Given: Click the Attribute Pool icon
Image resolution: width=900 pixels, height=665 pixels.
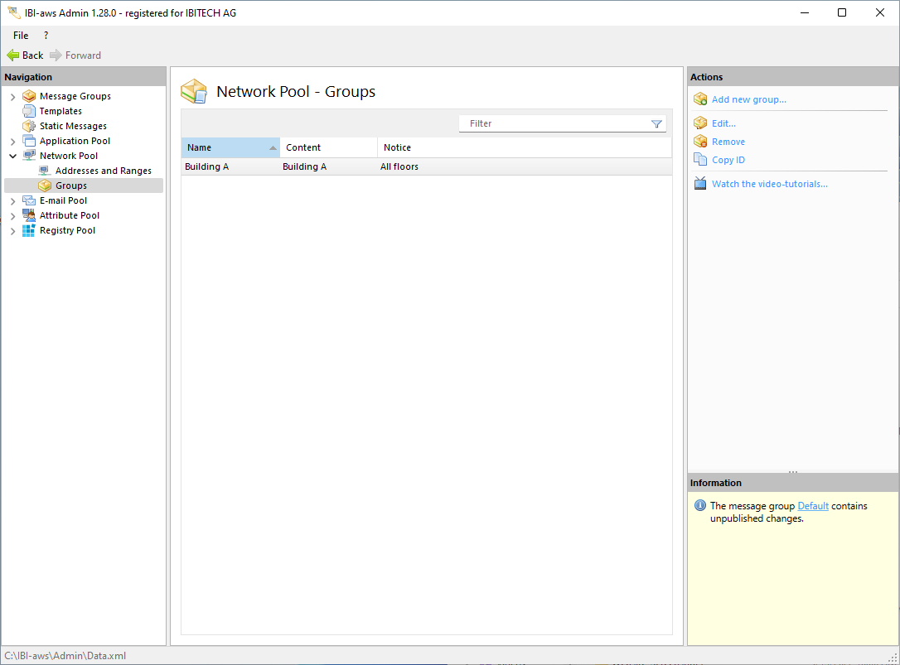Looking at the screenshot, I should 29,215.
